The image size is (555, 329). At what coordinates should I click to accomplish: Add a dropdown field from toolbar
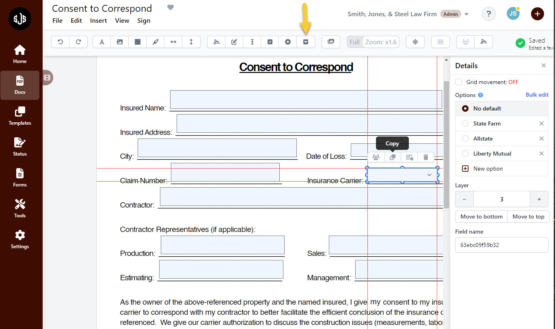click(306, 42)
